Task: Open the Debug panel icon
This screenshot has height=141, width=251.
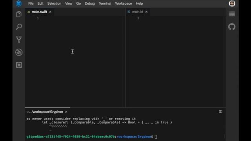Action: click(19, 52)
